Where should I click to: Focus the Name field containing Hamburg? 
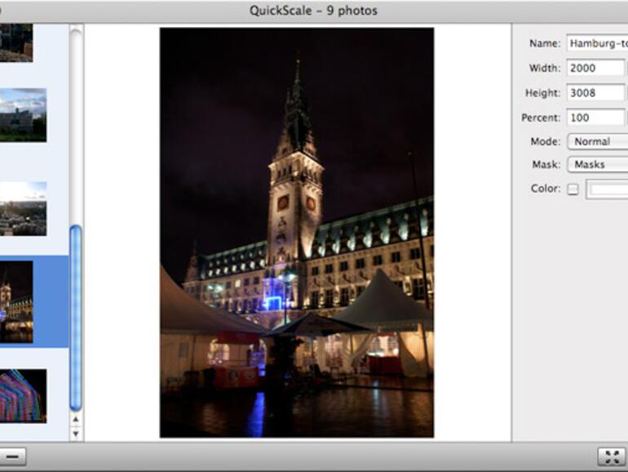(x=597, y=43)
